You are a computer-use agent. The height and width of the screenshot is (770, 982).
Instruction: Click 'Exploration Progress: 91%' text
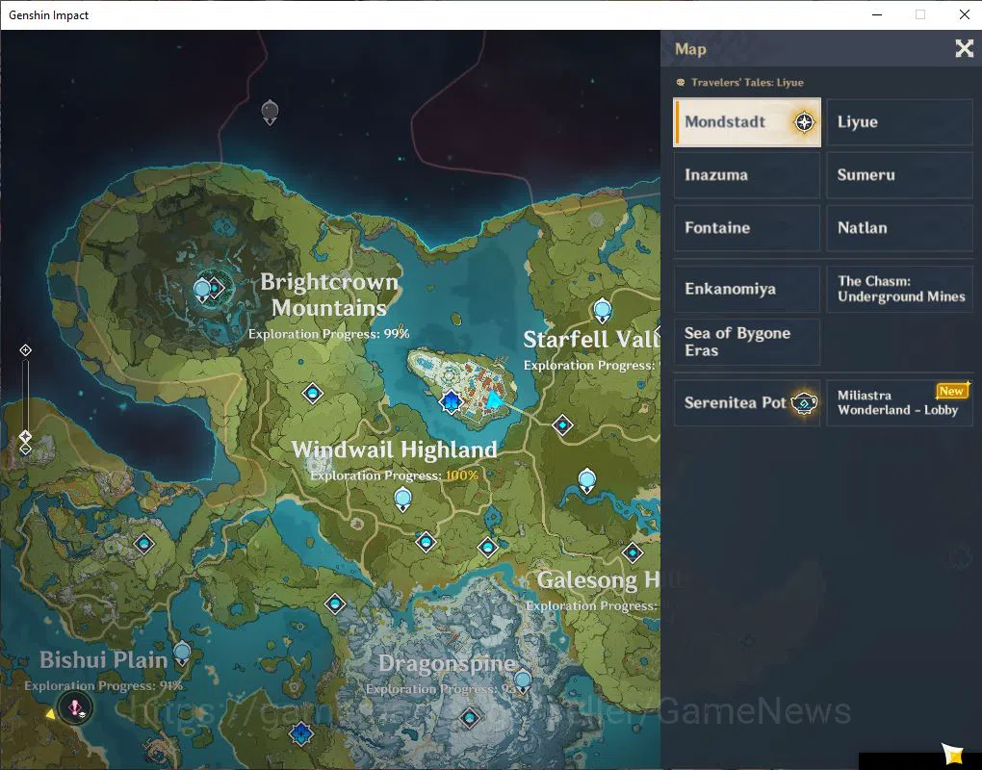click(103, 685)
